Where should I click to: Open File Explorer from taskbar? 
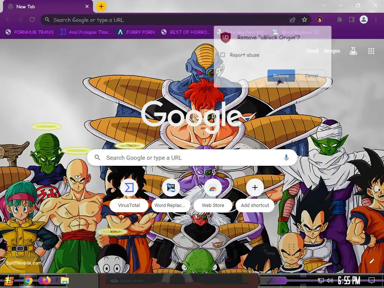[x=64, y=280]
